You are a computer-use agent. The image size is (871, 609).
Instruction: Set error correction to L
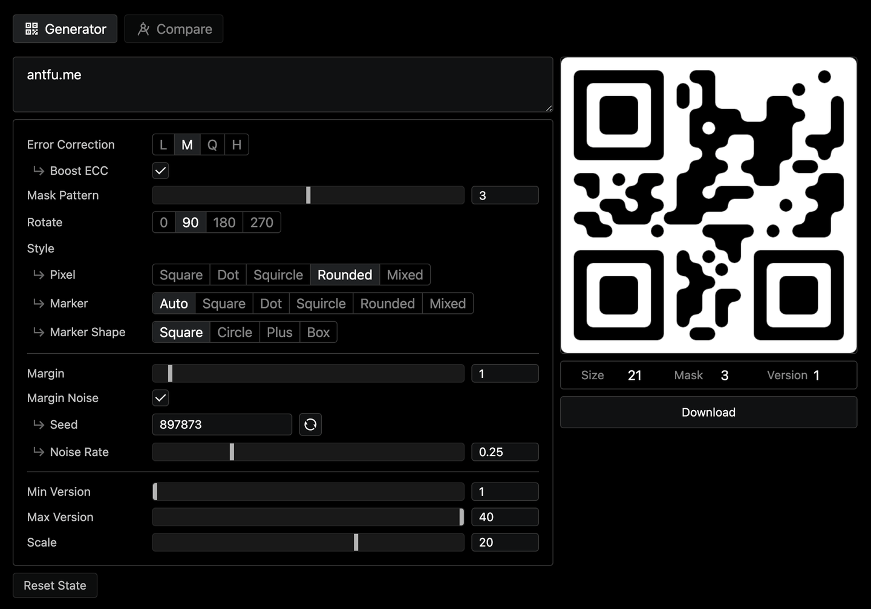tap(163, 145)
